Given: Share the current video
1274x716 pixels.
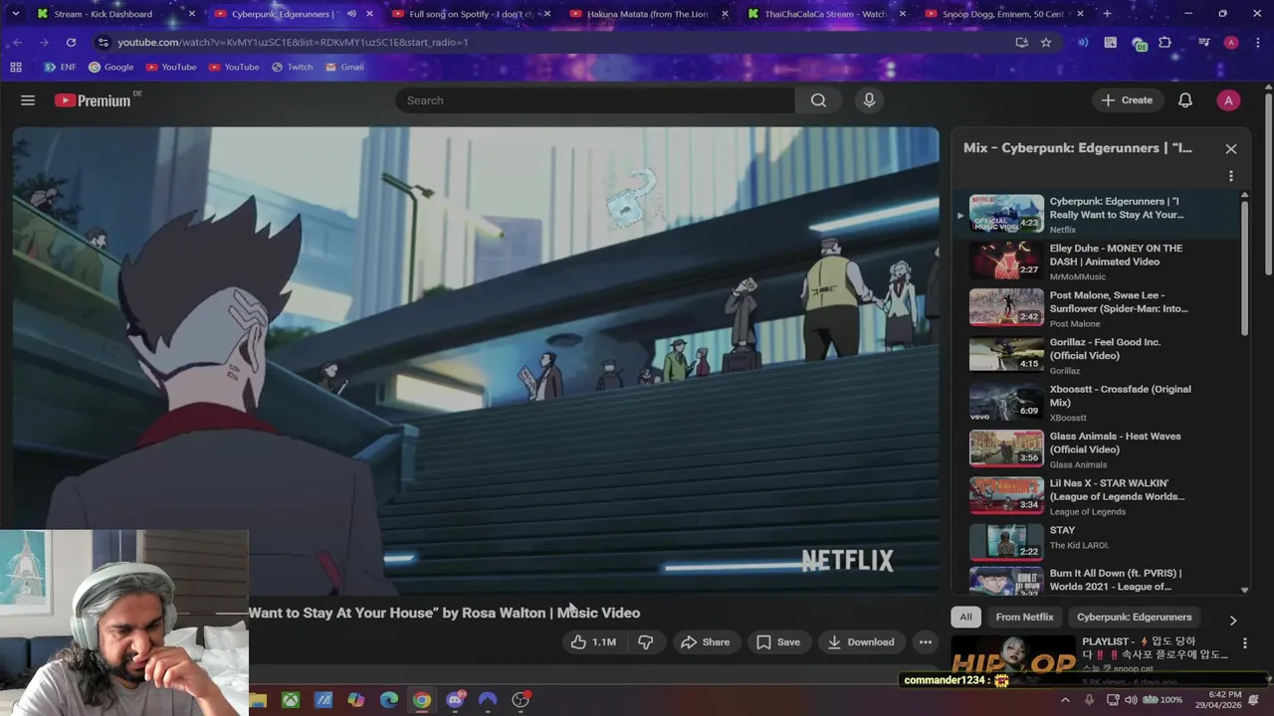Looking at the screenshot, I should [x=705, y=642].
